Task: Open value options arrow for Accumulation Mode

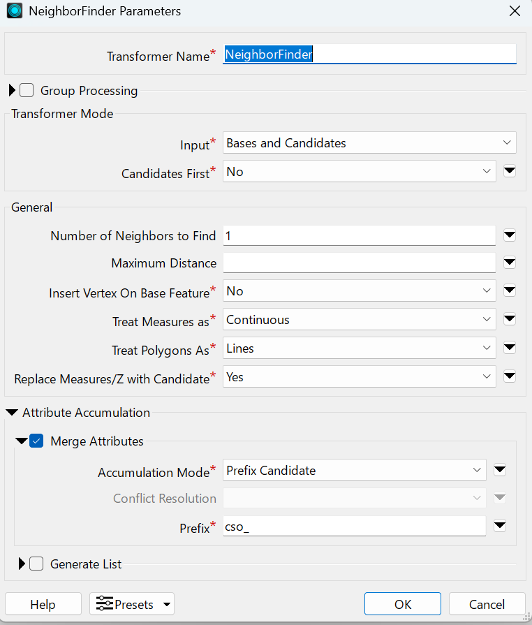Action: click(x=500, y=470)
